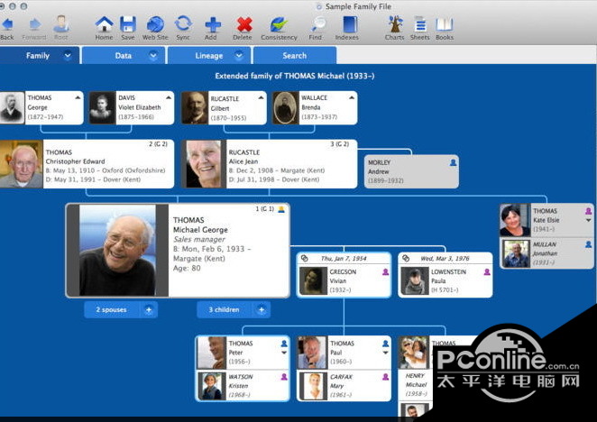Select the Data tab
Viewport: 597px width, 422px height.
pyautogui.click(x=124, y=56)
